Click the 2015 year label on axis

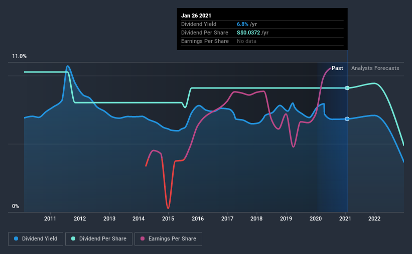(168, 218)
